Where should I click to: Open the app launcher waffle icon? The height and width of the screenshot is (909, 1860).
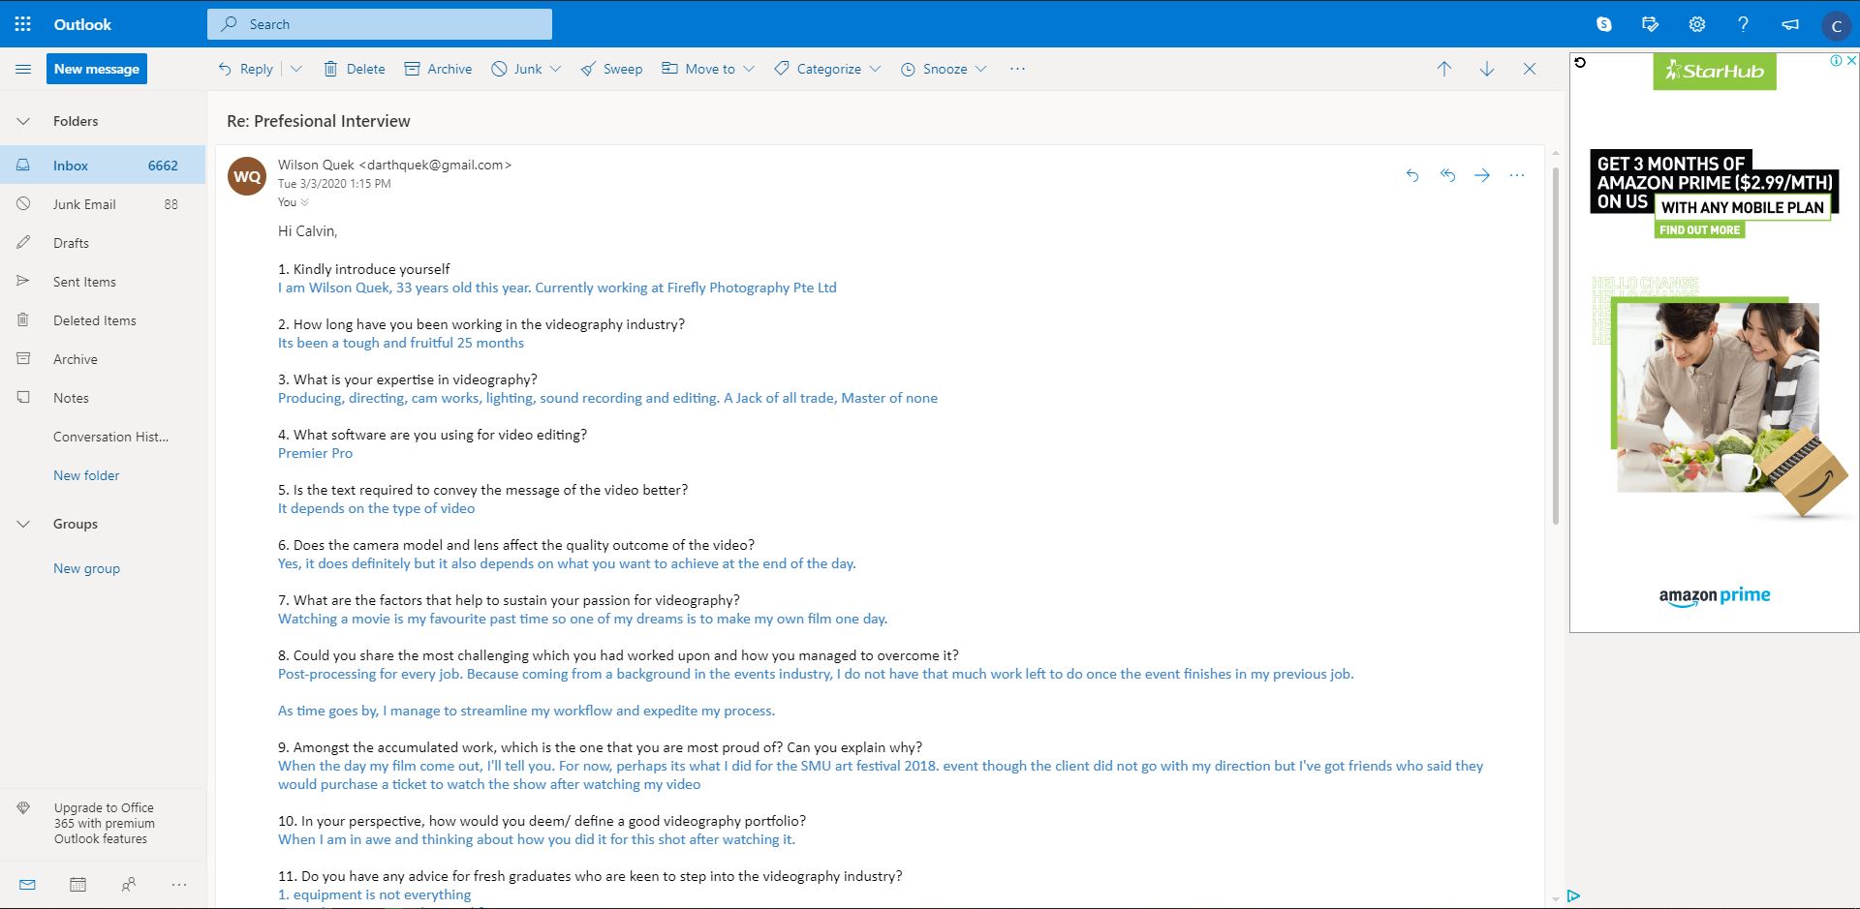tap(23, 24)
